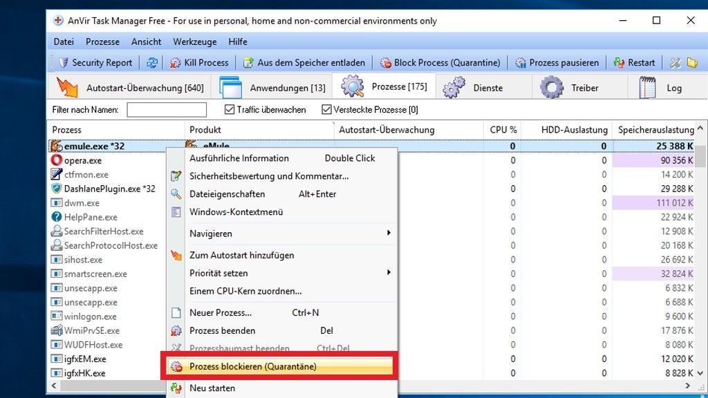This screenshot has height=398, width=708.
Task: Switch to Autostart-Überwachung [640] tab
Action: [x=130, y=87]
